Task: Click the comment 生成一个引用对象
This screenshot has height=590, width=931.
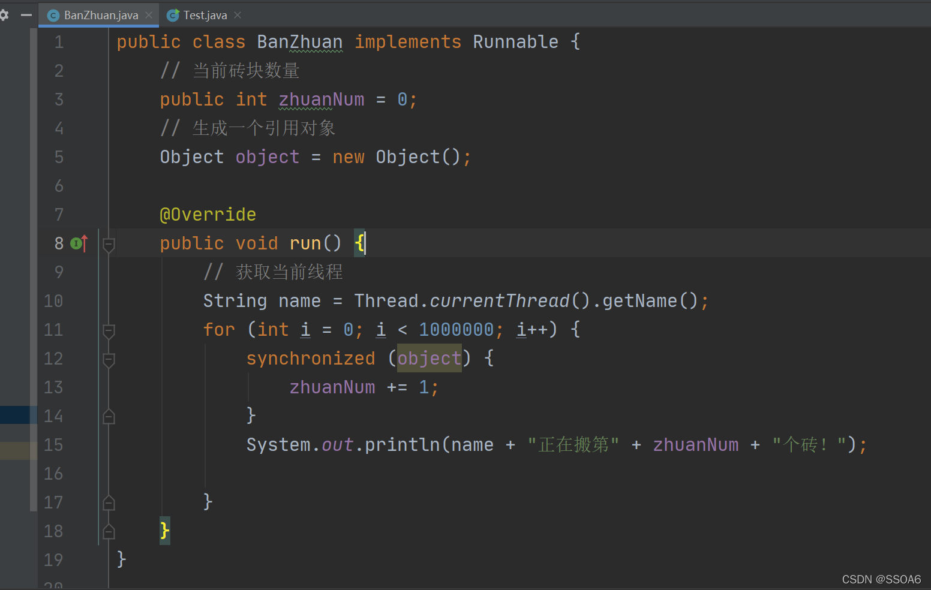Action: [x=264, y=128]
